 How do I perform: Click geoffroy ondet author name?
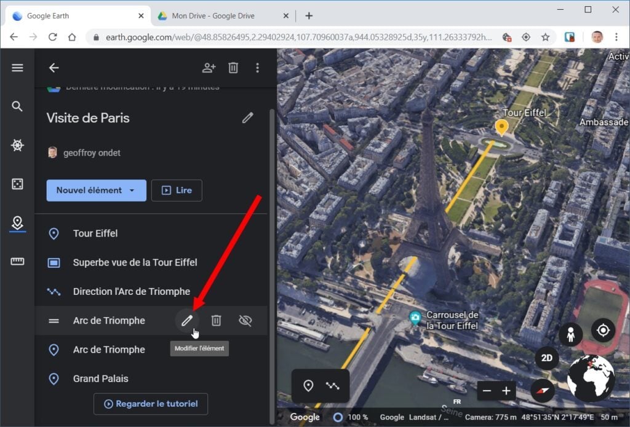coord(92,153)
